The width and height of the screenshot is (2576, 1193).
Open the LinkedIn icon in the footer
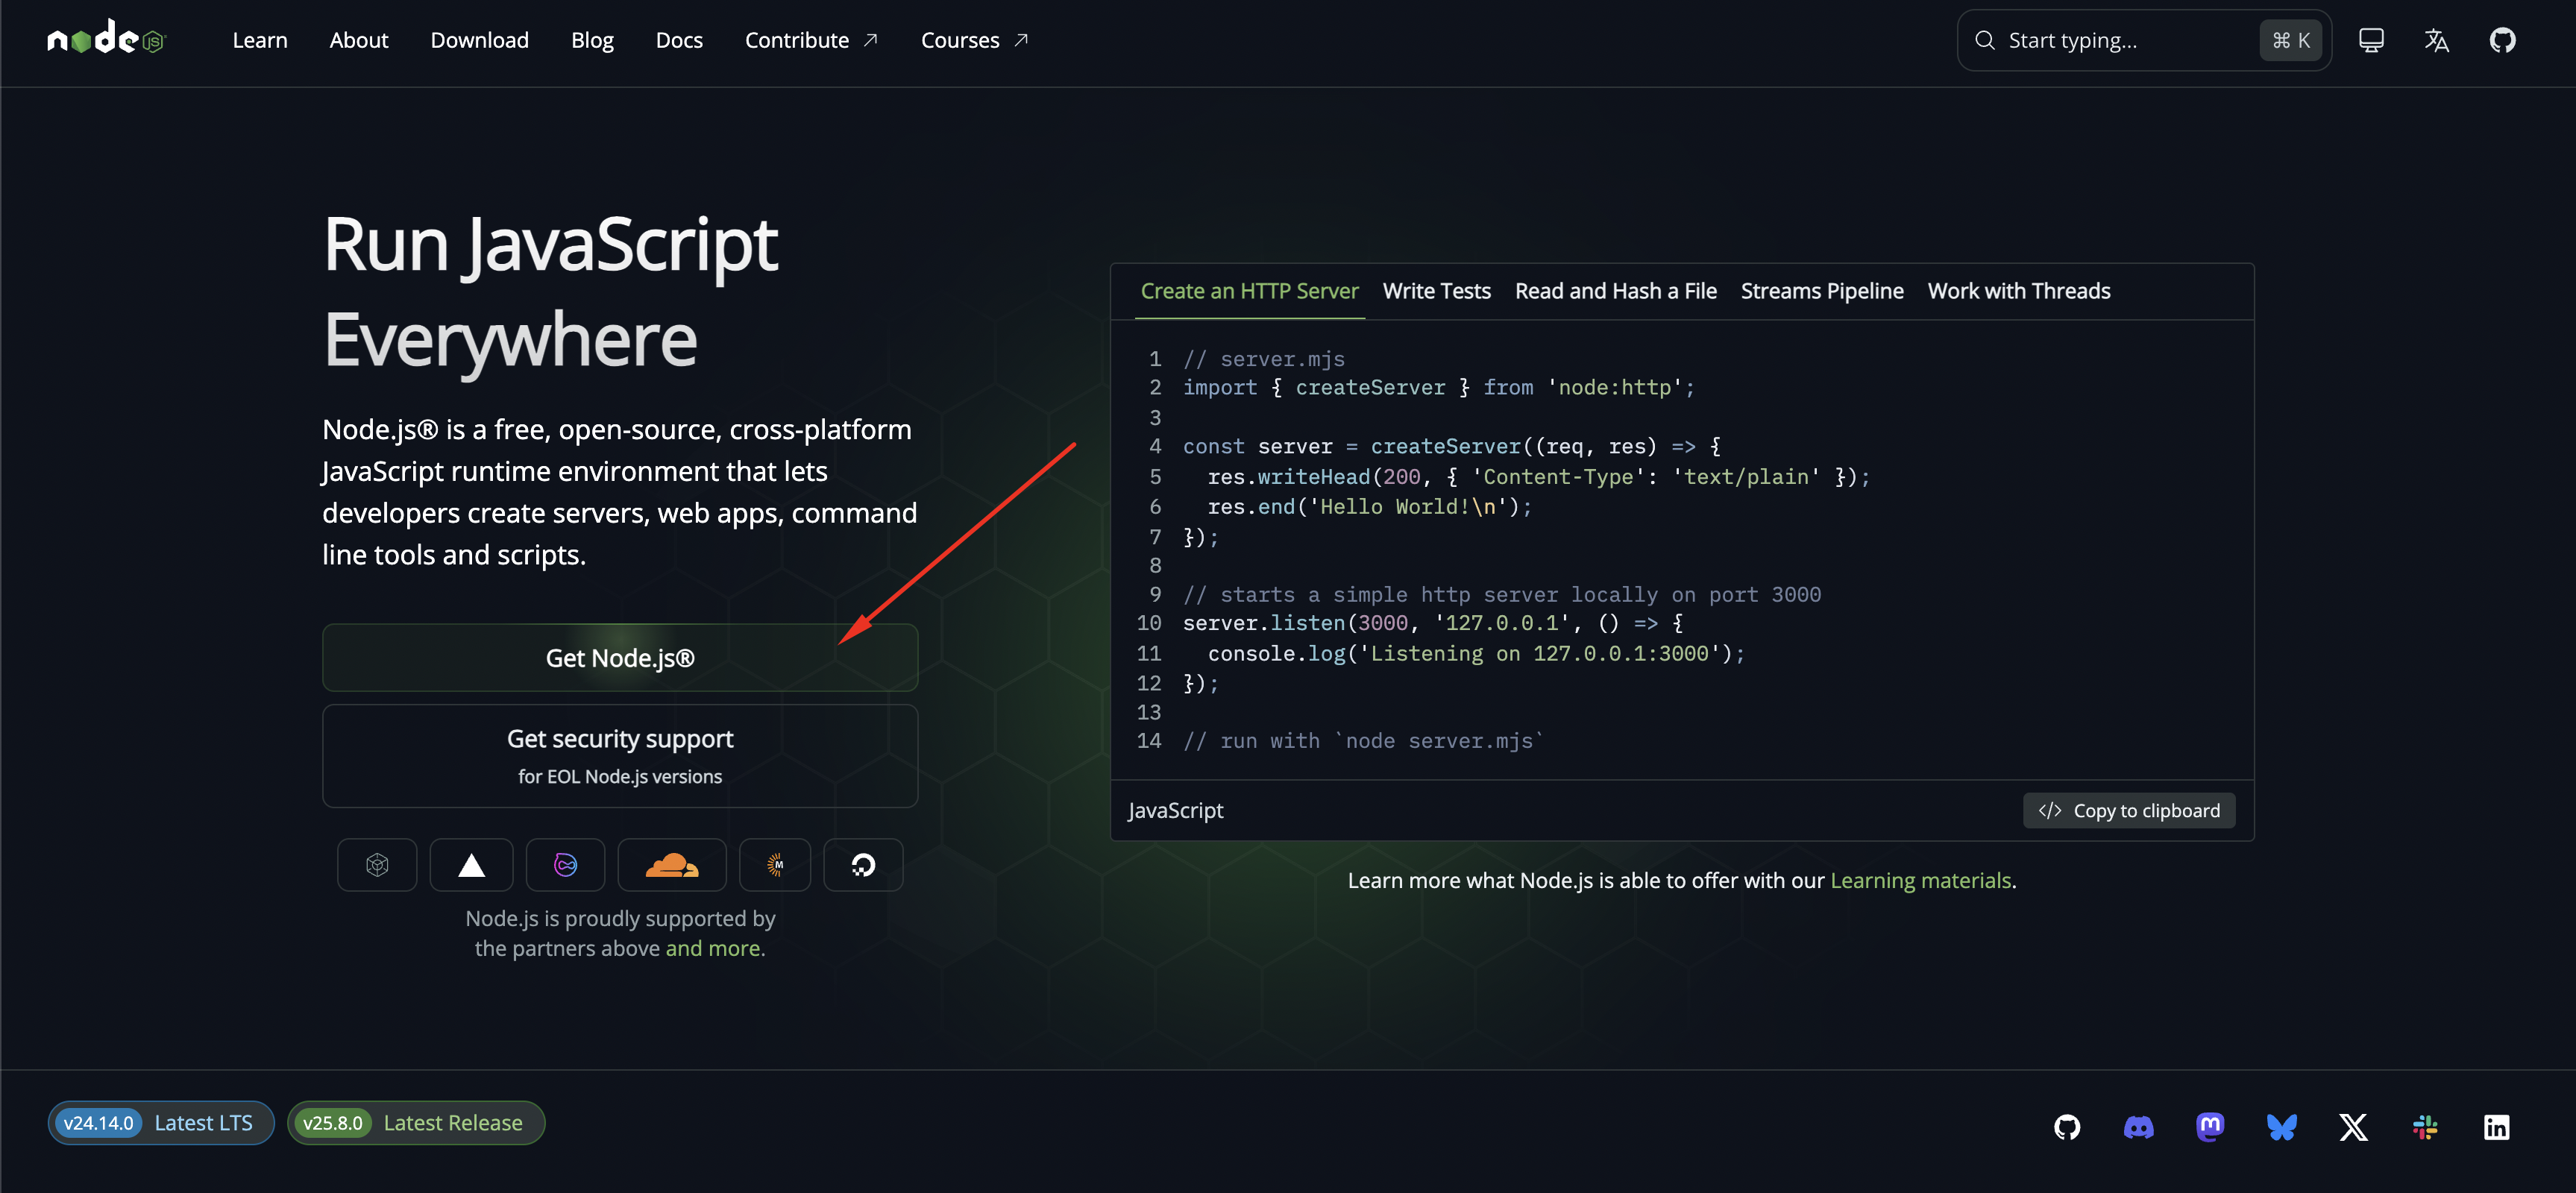2496,1127
